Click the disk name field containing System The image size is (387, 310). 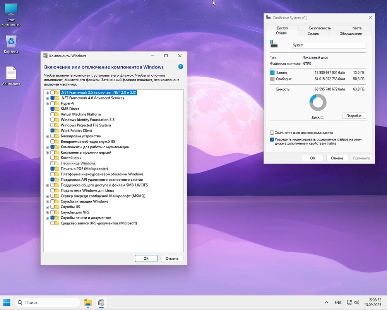[329, 45]
